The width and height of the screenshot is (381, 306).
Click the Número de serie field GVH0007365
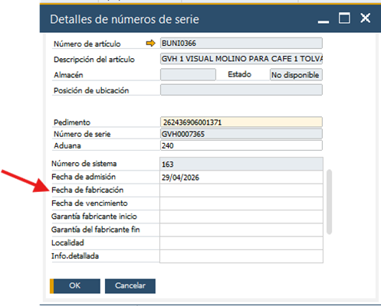tap(241, 134)
